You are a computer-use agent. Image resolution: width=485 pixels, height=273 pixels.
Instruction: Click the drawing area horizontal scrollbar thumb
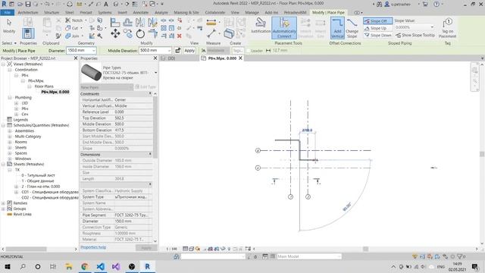365,249
